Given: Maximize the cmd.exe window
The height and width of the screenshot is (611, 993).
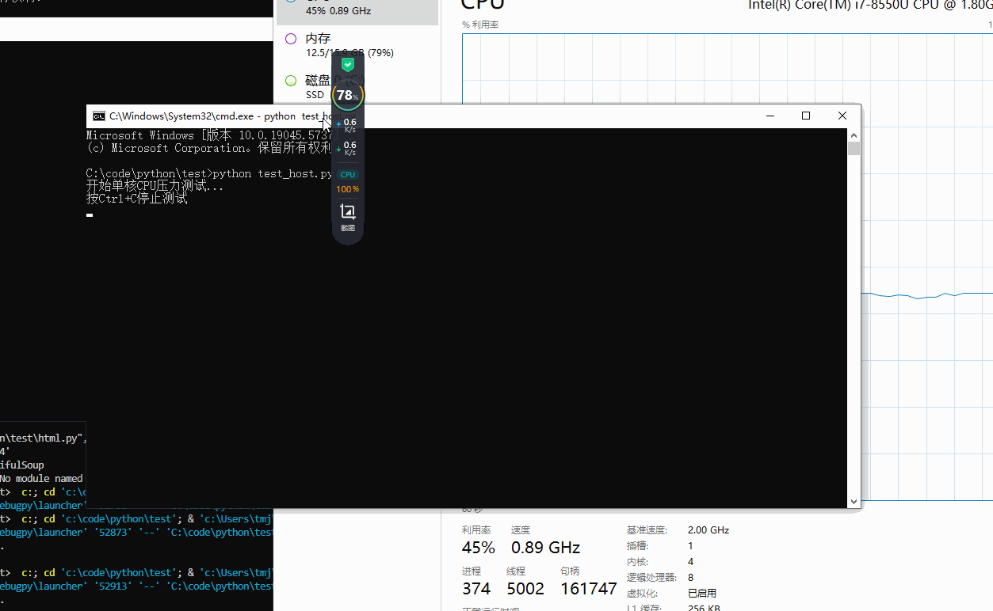Looking at the screenshot, I should pyautogui.click(x=806, y=116).
